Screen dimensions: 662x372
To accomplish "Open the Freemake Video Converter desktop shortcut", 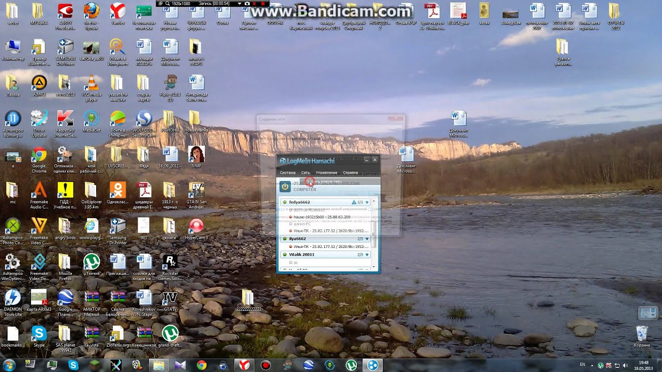I will tap(39, 231).
